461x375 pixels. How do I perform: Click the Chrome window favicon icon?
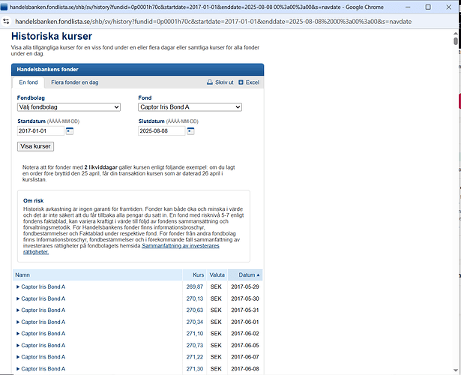(4, 7)
